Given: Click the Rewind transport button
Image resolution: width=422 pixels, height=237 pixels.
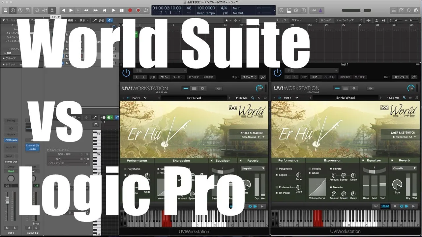Looking at the screenshot, I should click(x=87, y=10).
